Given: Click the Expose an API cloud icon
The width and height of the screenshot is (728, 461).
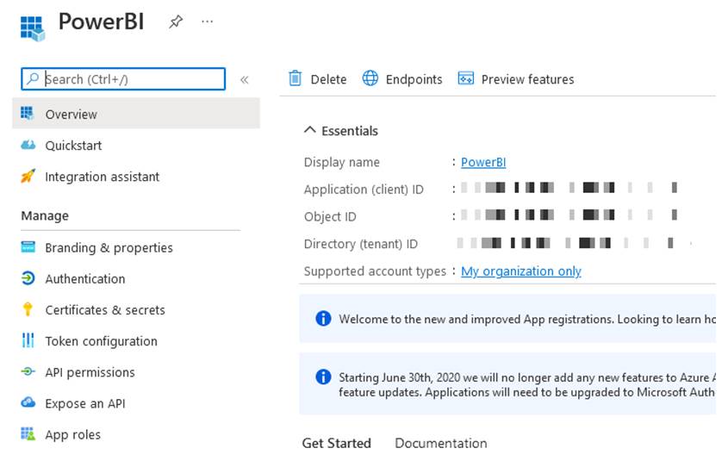Looking at the screenshot, I should click(28, 402).
